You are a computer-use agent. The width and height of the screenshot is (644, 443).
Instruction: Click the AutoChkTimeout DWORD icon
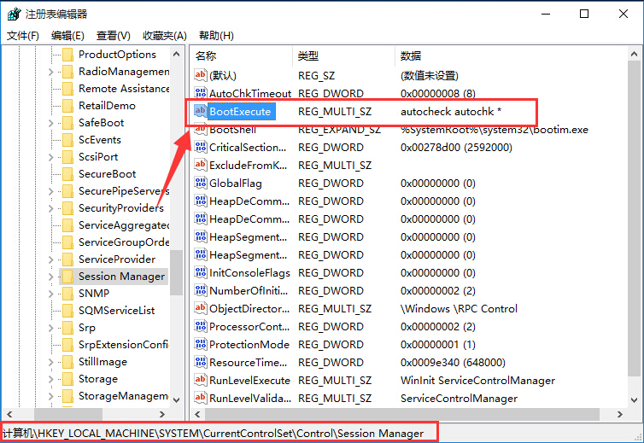[201, 93]
